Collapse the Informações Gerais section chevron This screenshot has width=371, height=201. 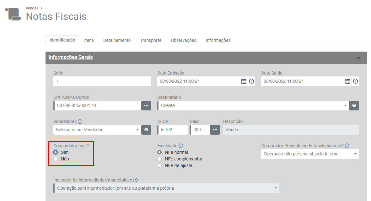pyautogui.click(x=358, y=58)
